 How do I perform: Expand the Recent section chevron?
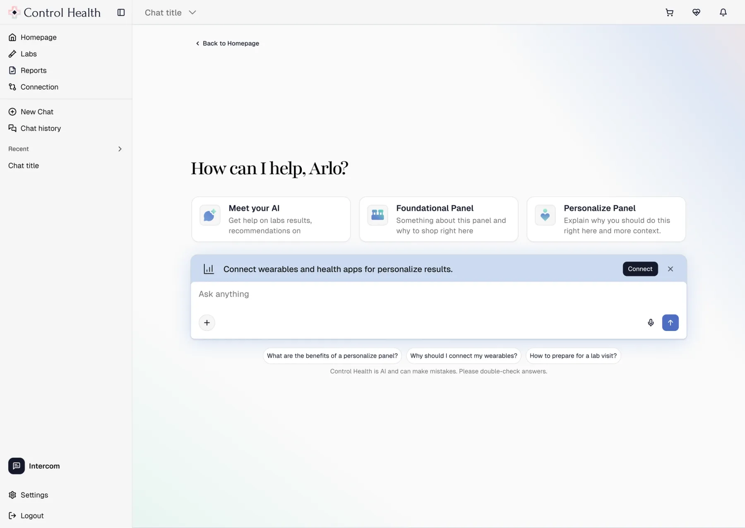click(120, 149)
